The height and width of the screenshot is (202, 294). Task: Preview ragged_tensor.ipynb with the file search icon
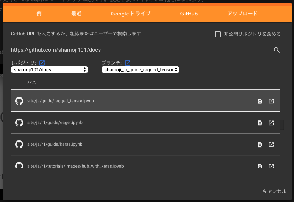pyautogui.click(x=260, y=101)
